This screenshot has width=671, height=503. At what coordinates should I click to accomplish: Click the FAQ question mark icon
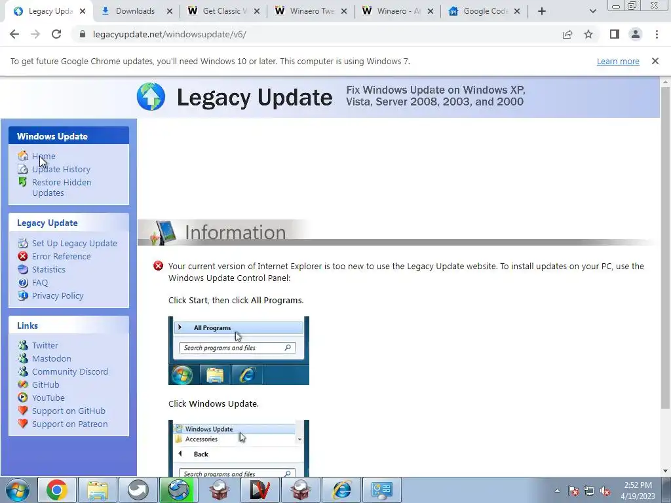click(x=23, y=283)
